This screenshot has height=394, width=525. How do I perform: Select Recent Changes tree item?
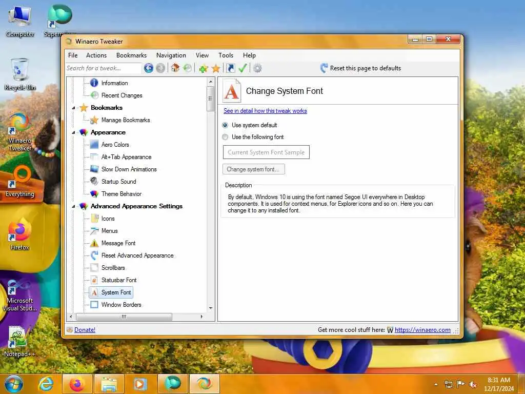tap(122, 95)
